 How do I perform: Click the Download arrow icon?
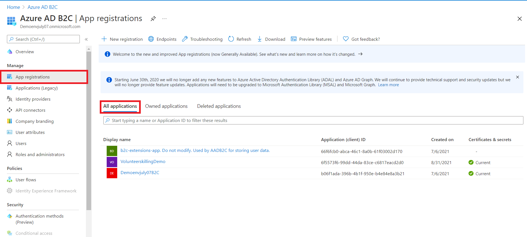pyautogui.click(x=260, y=39)
